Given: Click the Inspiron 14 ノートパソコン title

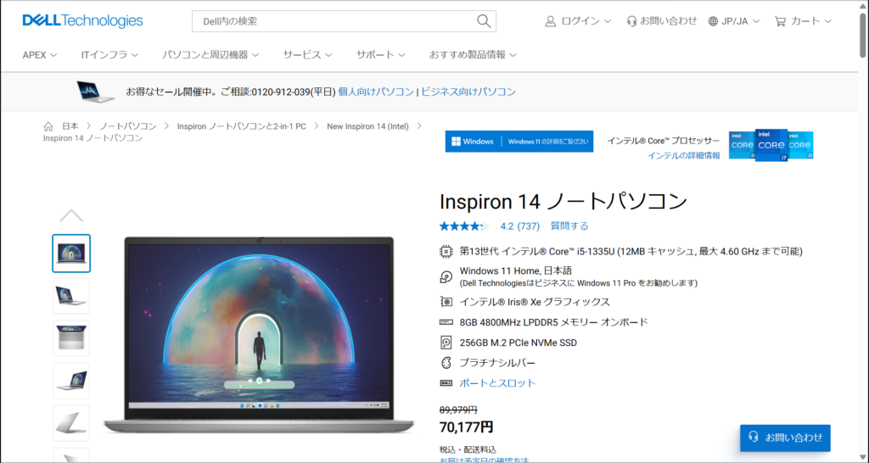Looking at the screenshot, I should pos(563,202).
